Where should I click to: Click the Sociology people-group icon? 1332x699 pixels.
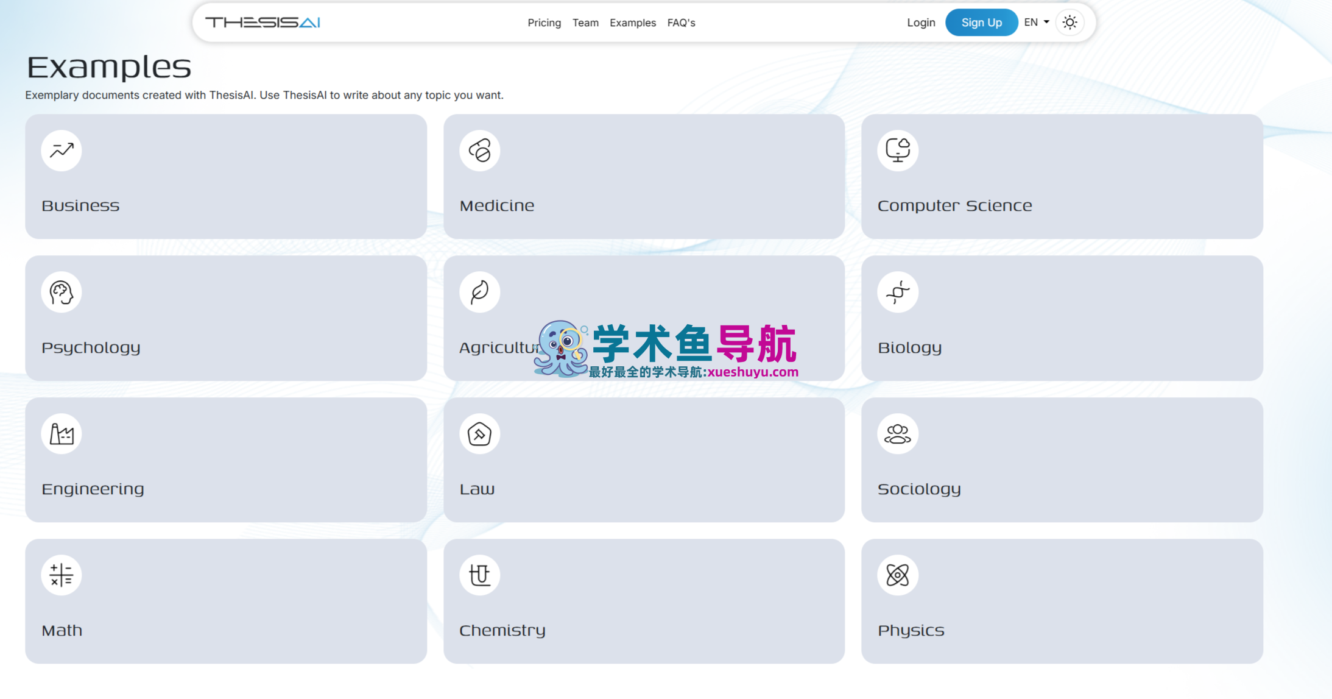898,434
